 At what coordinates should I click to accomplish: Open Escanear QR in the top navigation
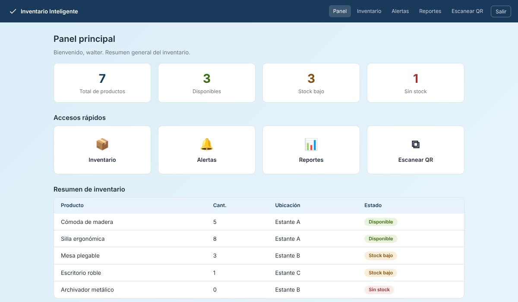(x=467, y=11)
